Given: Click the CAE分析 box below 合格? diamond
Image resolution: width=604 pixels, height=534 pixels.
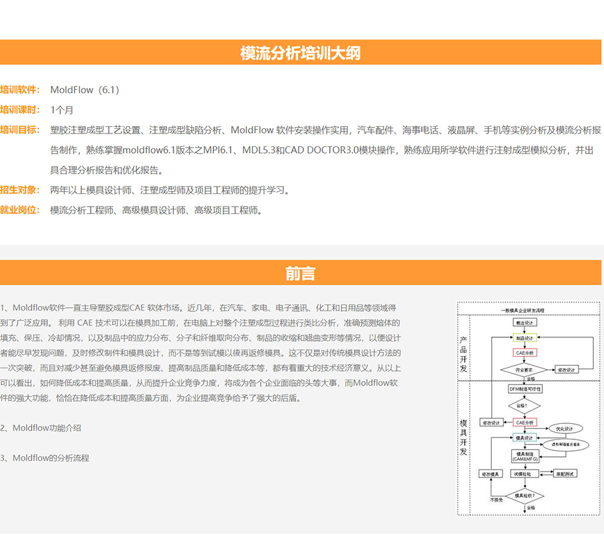Looking at the screenshot, I should click(525, 423).
